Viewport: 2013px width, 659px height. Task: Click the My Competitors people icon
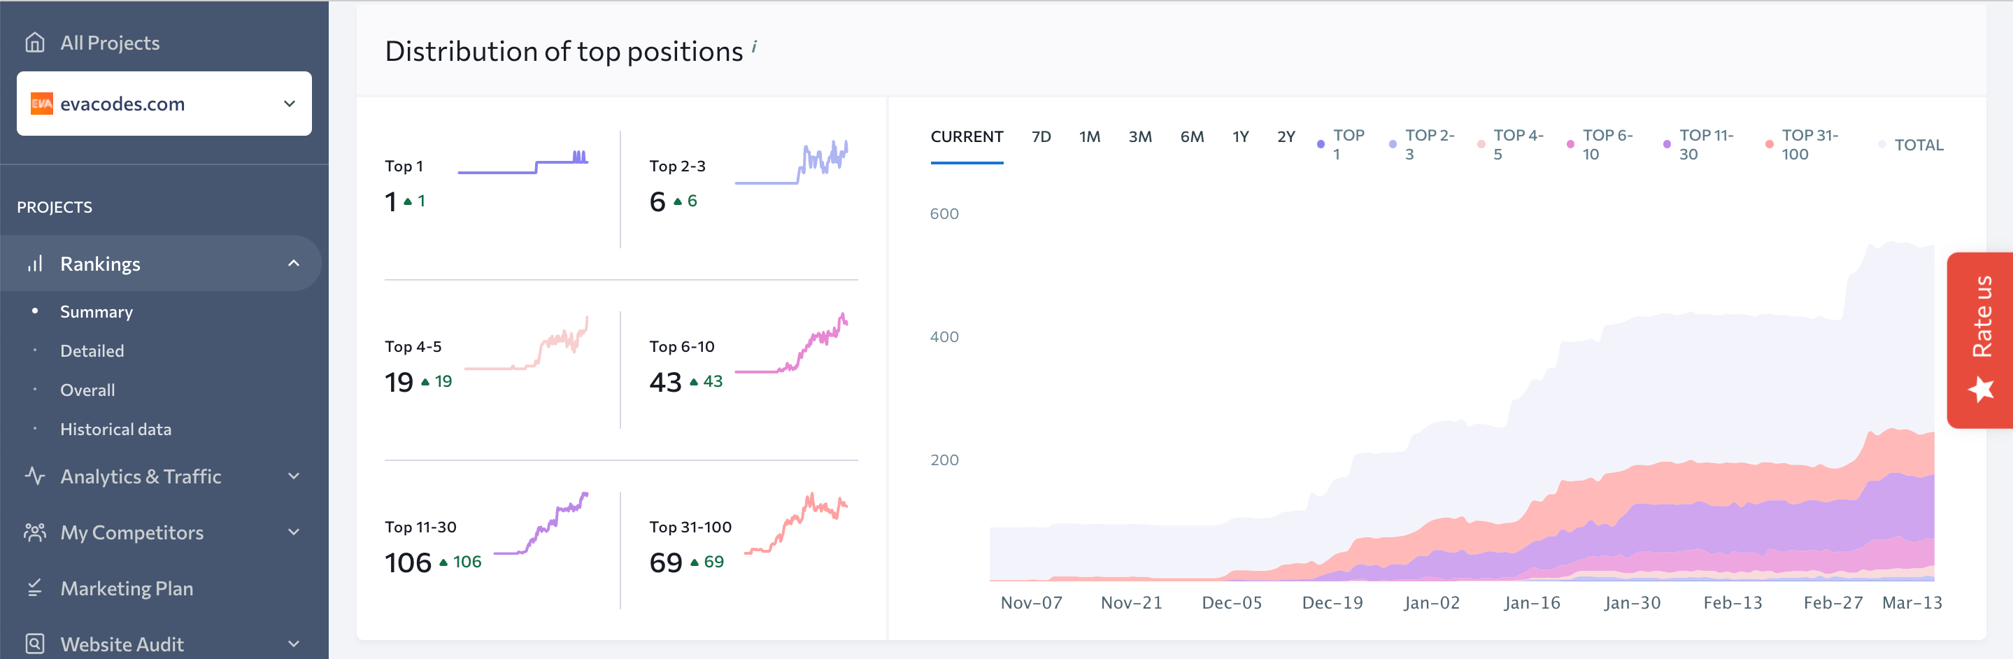(x=35, y=532)
